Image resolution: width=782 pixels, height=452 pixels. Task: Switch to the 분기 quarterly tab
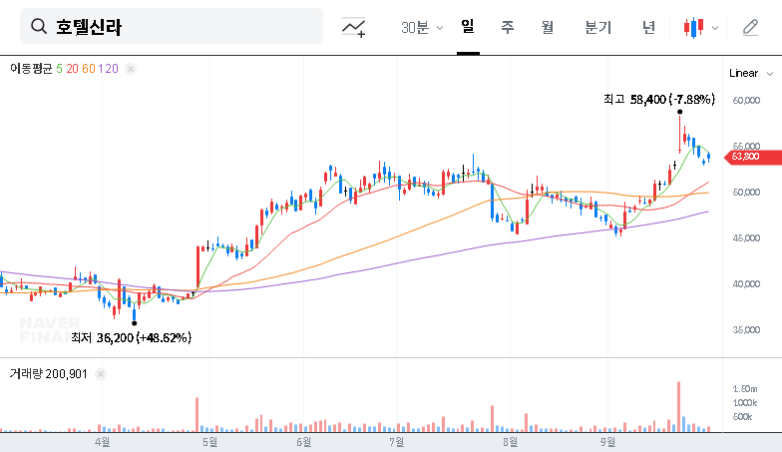[598, 27]
